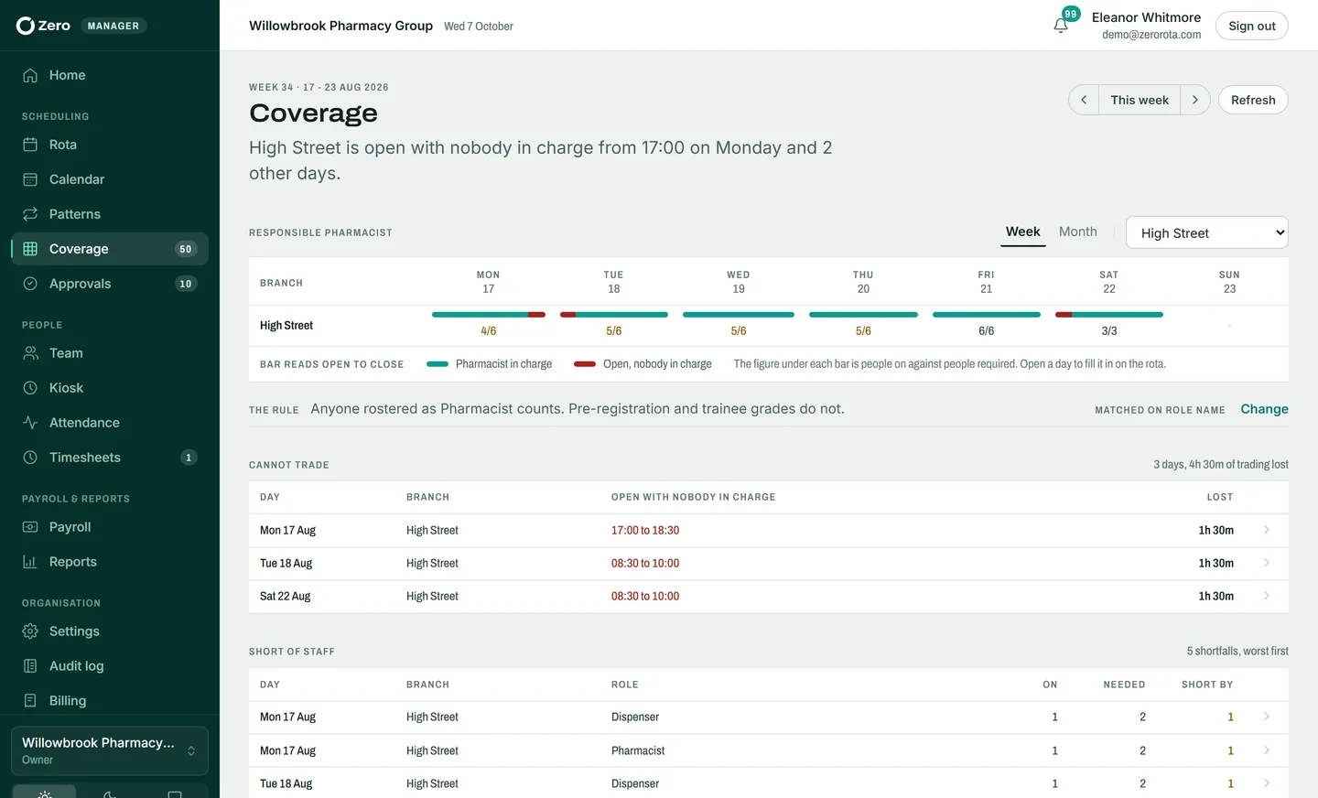Open notifications bell with 99 badge
The height and width of the screenshot is (798, 1318).
click(x=1061, y=26)
